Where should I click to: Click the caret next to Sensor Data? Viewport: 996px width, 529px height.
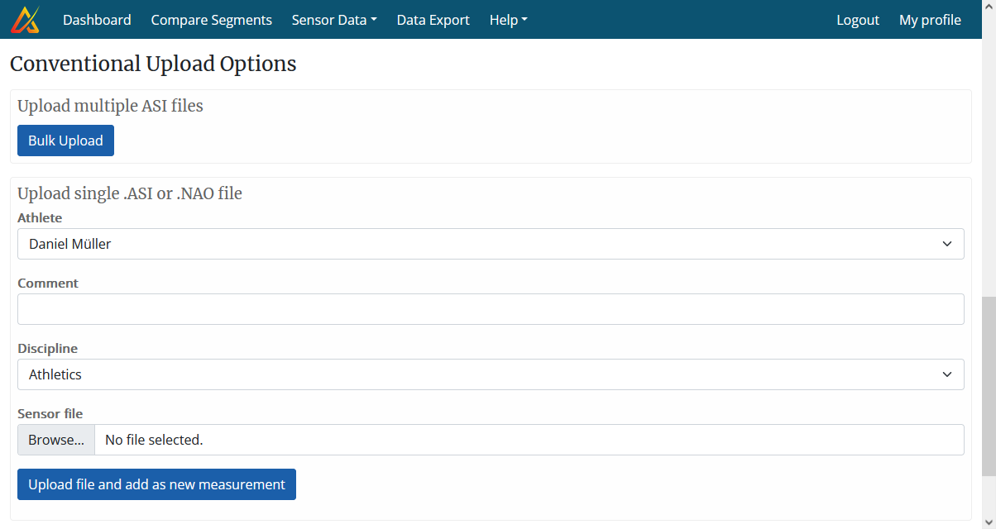point(374,19)
